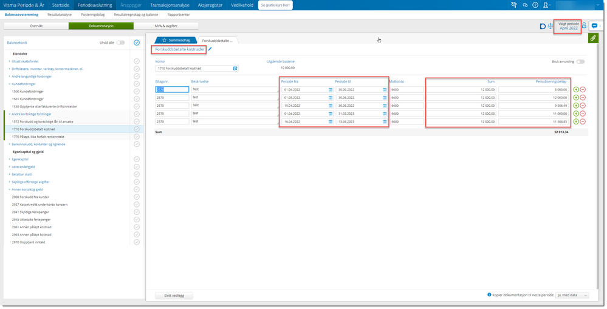Expand the Leverandørgjeld group
Viewport: 607px width, 309px height.
tap(9, 167)
